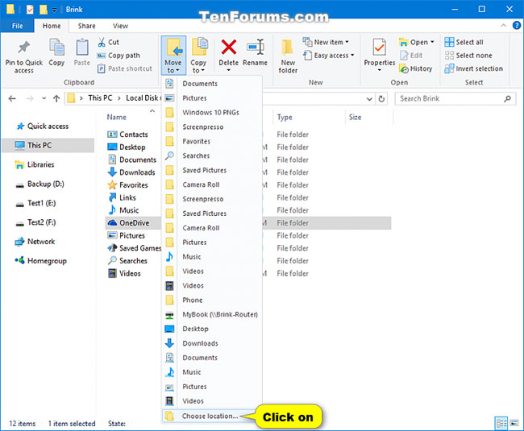This screenshot has width=524, height=431.
Task: Click the Invert selection icon
Action: [x=449, y=68]
